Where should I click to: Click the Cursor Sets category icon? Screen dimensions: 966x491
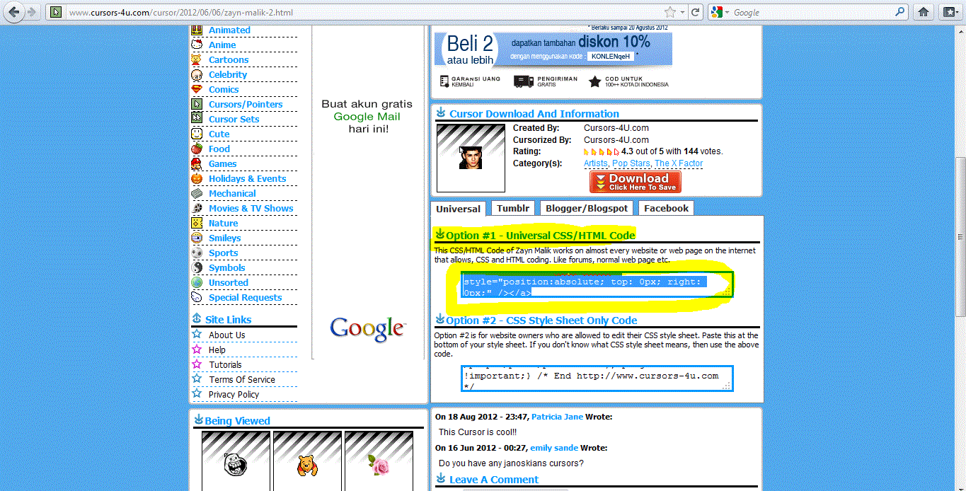[197, 119]
